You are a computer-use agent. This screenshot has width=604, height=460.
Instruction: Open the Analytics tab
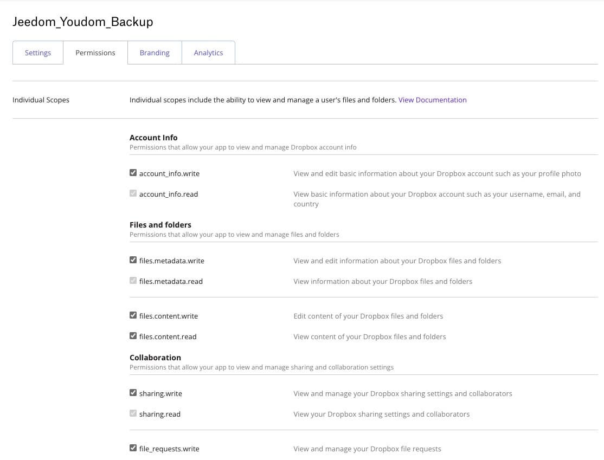point(208,53)
